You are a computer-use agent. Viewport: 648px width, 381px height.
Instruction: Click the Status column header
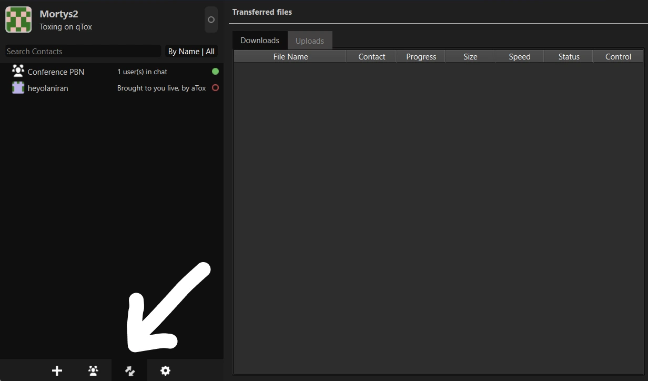(569, 57)
